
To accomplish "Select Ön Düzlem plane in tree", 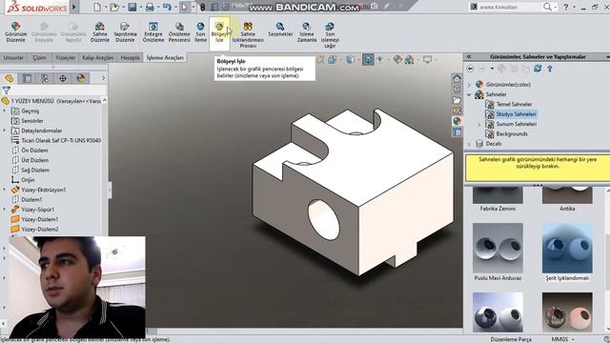I will coord(34,151).
